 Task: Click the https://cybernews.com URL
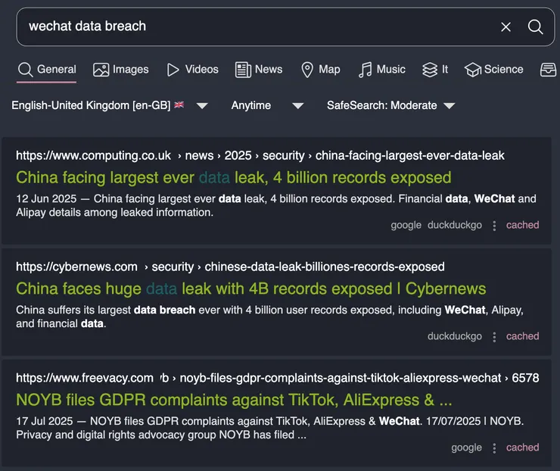click(76, 267)
